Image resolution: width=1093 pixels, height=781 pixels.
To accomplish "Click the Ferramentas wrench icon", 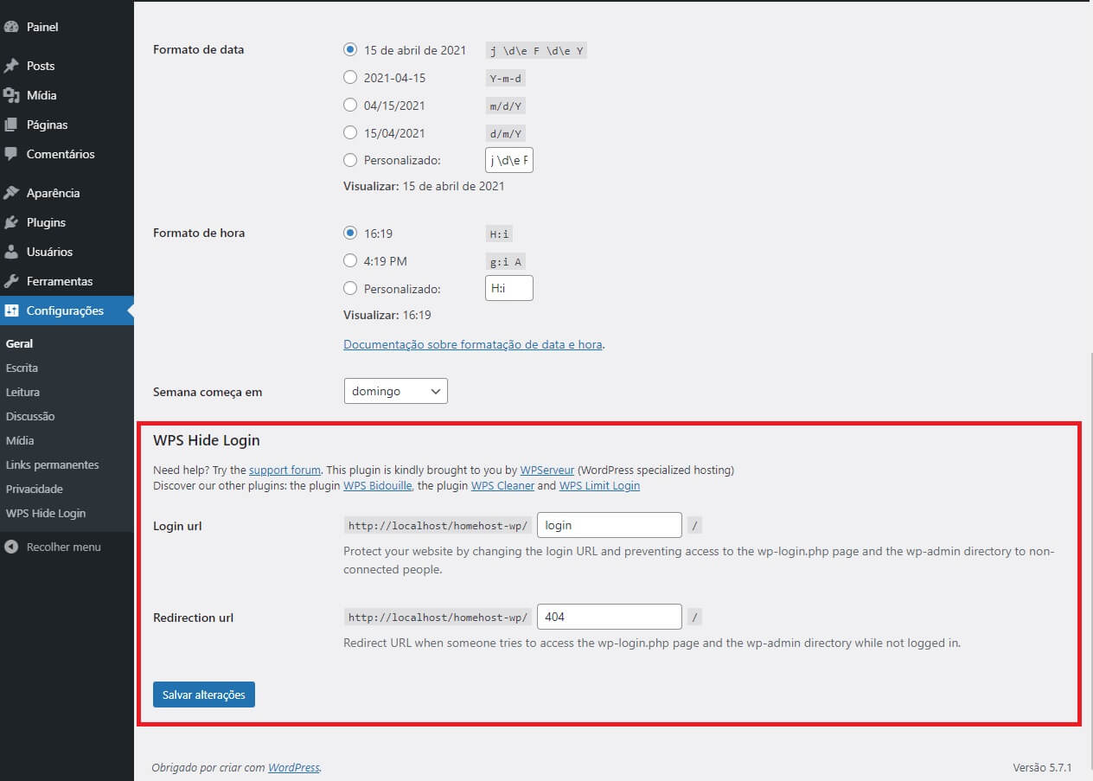I will click(x=11, y=281).
